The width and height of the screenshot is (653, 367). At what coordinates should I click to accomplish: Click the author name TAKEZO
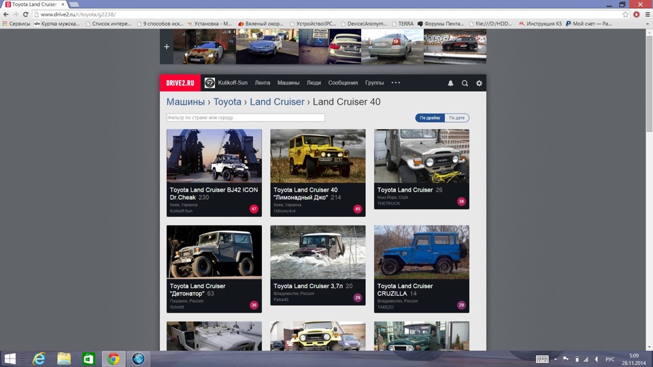pos(385,307)
